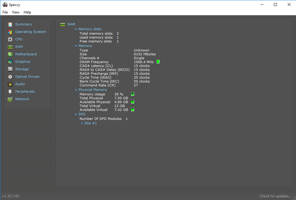
Task: Expand the Slot #1 node
Action: [x=82, y=123]
